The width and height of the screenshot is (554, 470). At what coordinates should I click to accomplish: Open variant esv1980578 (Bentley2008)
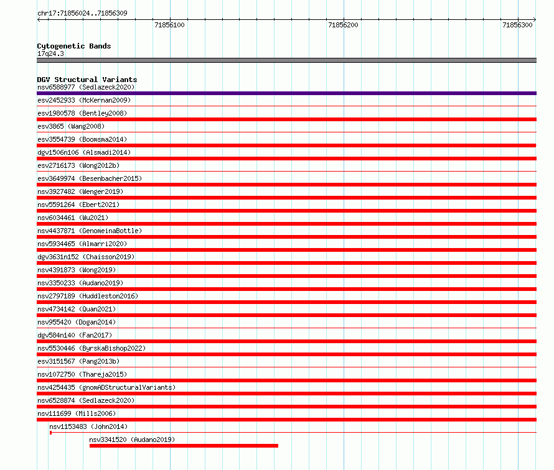(x=82, y=113)
